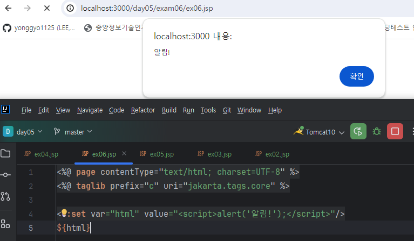Stop the server with red square button
This screenshot has width=414, height=241.
pyautogui.click(x=395, y=131)
